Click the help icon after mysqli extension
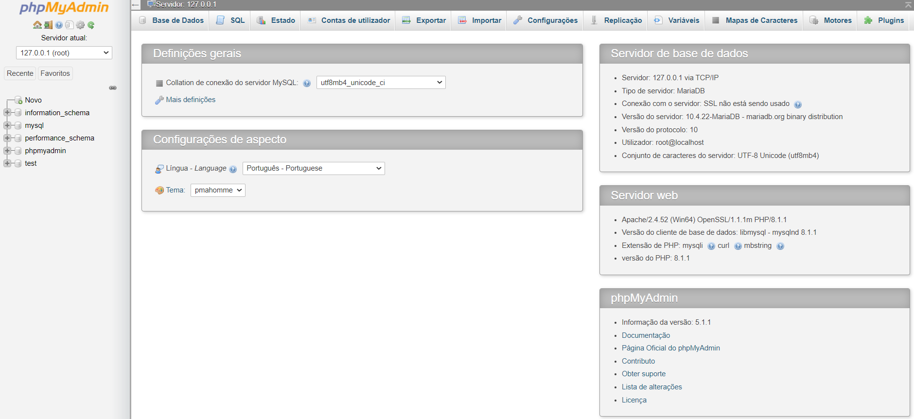This screenshot has width=914, height=419. click(711, 246)
